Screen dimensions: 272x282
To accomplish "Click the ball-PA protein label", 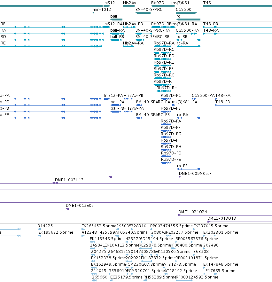I will 118,102.
